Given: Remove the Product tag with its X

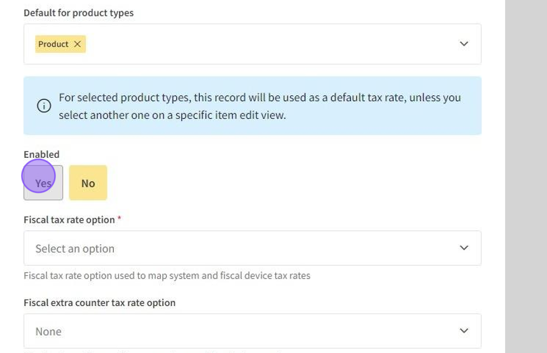Looking at the screenshot, I should pyautogui.click(x=78, y=44).
